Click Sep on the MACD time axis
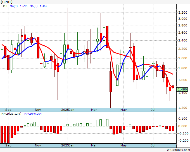This screenshot has height=152, width=190. coord(8,145)
